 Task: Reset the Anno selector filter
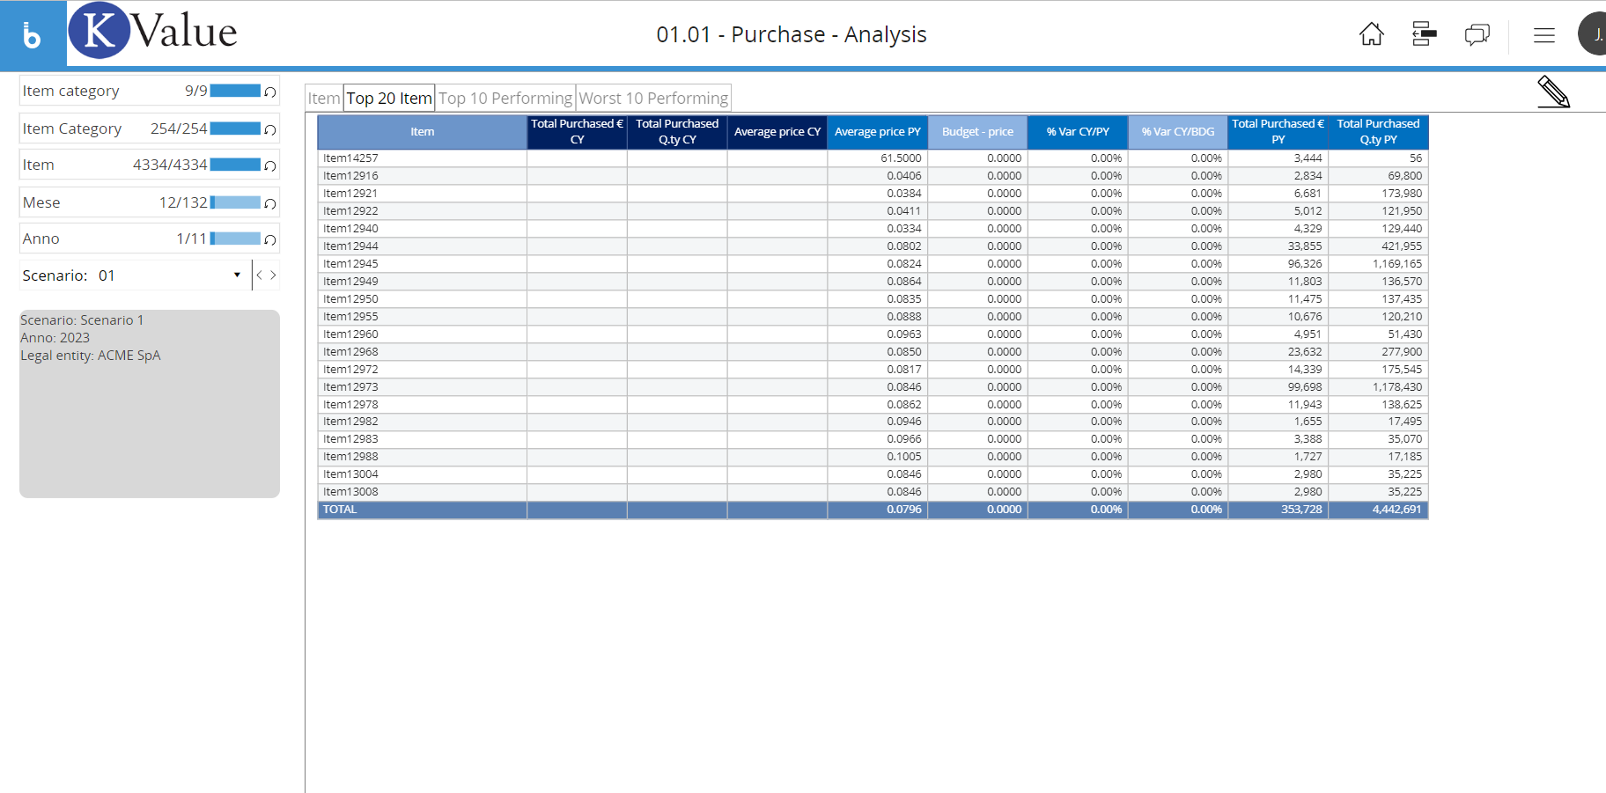tap(270, 239)
